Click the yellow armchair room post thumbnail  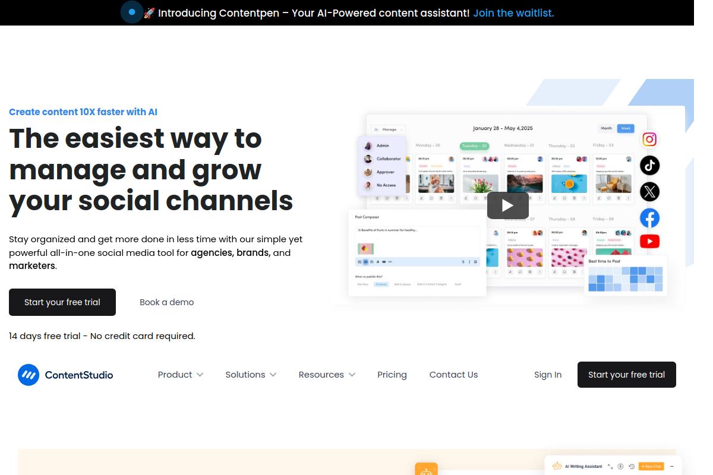click(613, 183)
